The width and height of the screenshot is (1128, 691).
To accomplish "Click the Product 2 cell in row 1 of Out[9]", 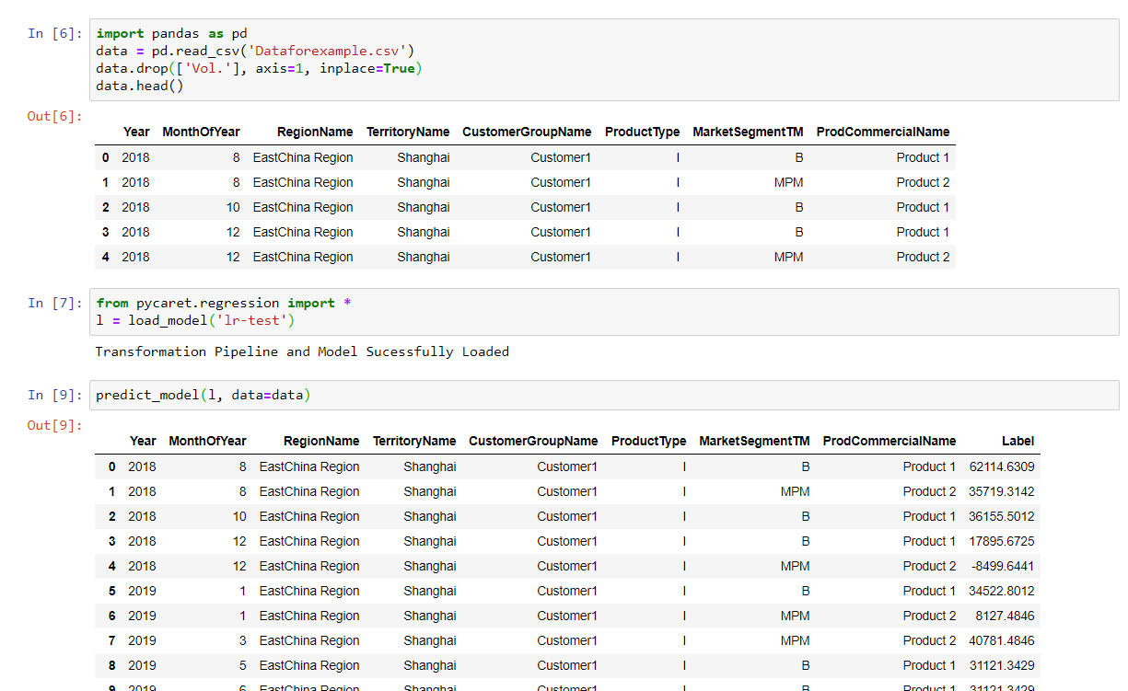I will [x=928, y=491].
